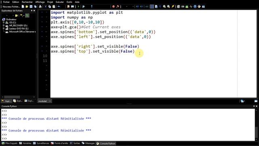Open the Edition menu
The width and height of the screenshot is (259, 146).
pyautogui.click(x=16, y=2)
